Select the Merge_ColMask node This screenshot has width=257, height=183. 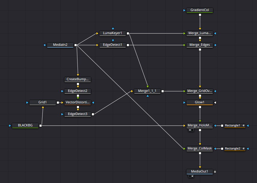[200, 149]
